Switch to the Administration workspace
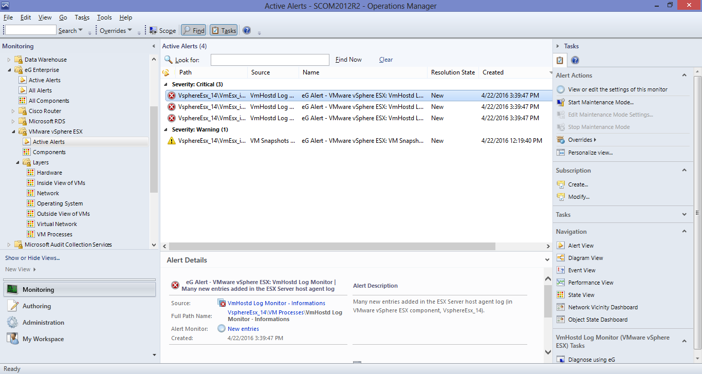This screenshot has width=702, height=374. (80, 323)
